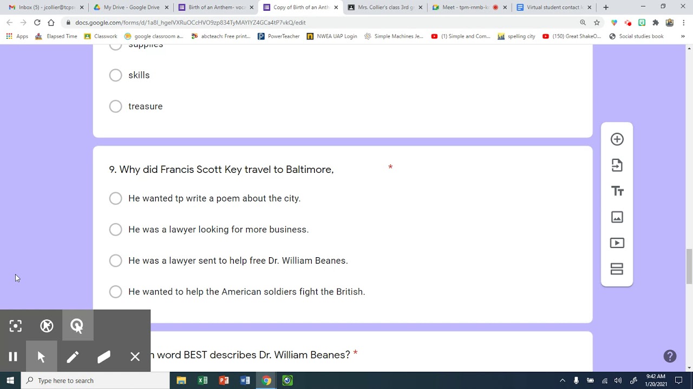Open the Chrome zoom magnifier icon
This screenshot has height=389, width=693.
(x=583, y=23)
